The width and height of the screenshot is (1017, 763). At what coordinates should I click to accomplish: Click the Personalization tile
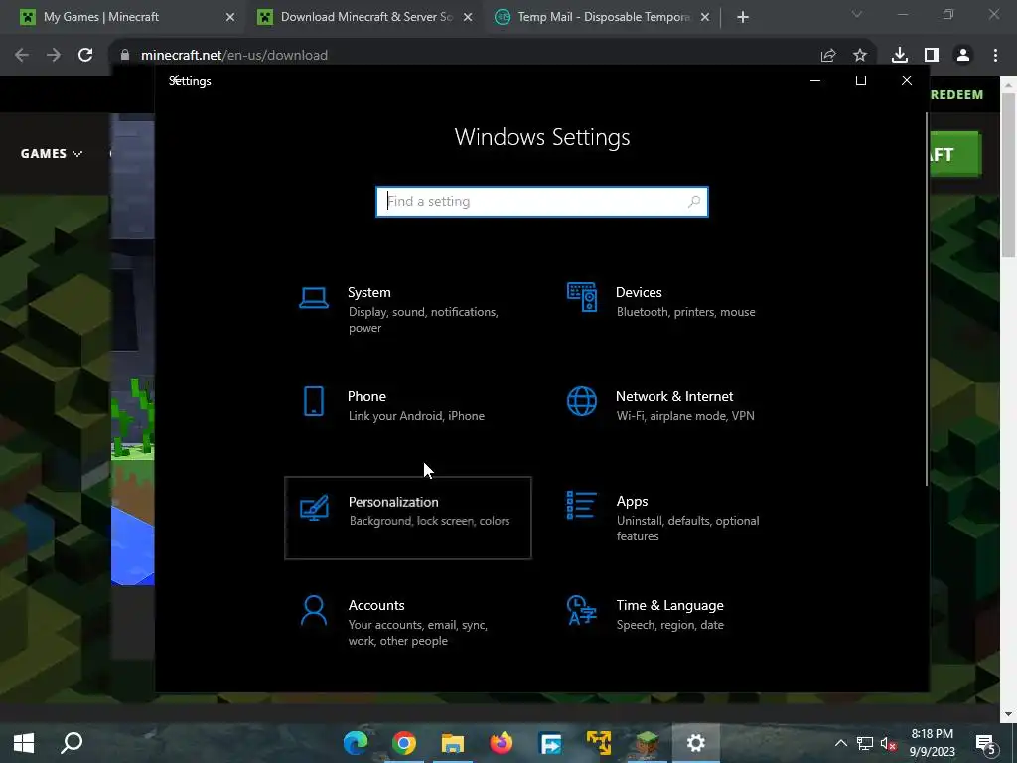408,518
